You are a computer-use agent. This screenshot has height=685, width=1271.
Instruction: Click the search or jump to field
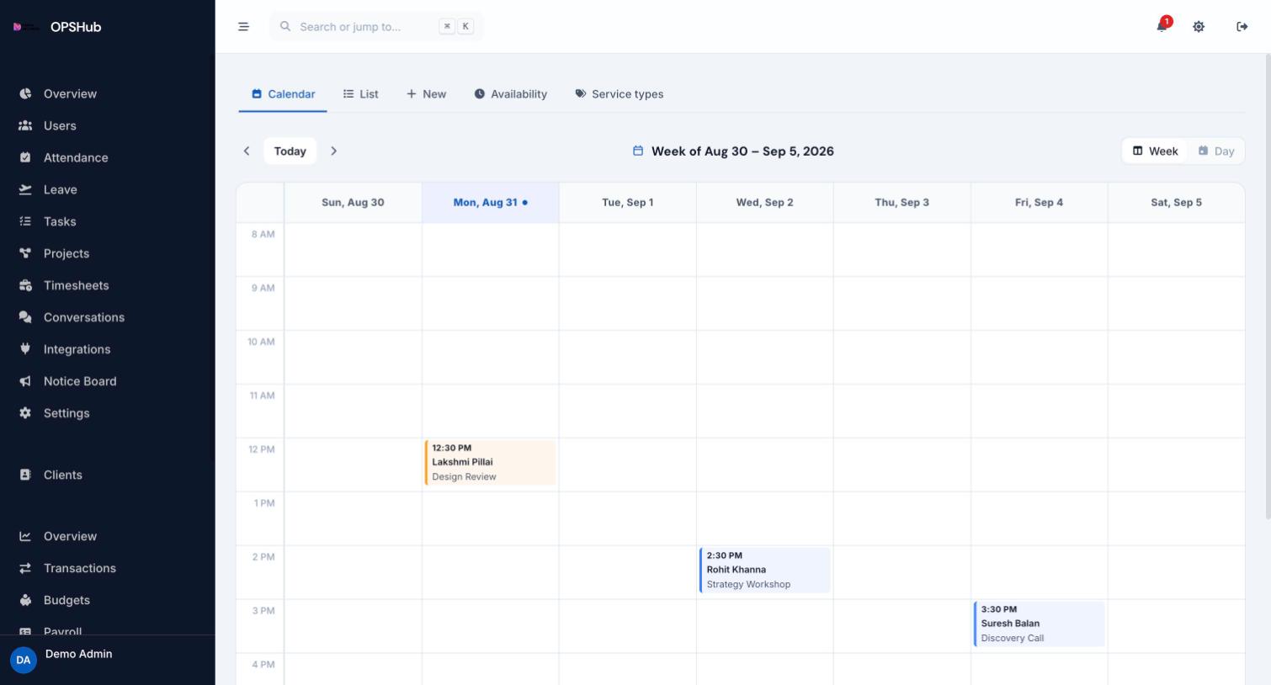click(376, 27)
